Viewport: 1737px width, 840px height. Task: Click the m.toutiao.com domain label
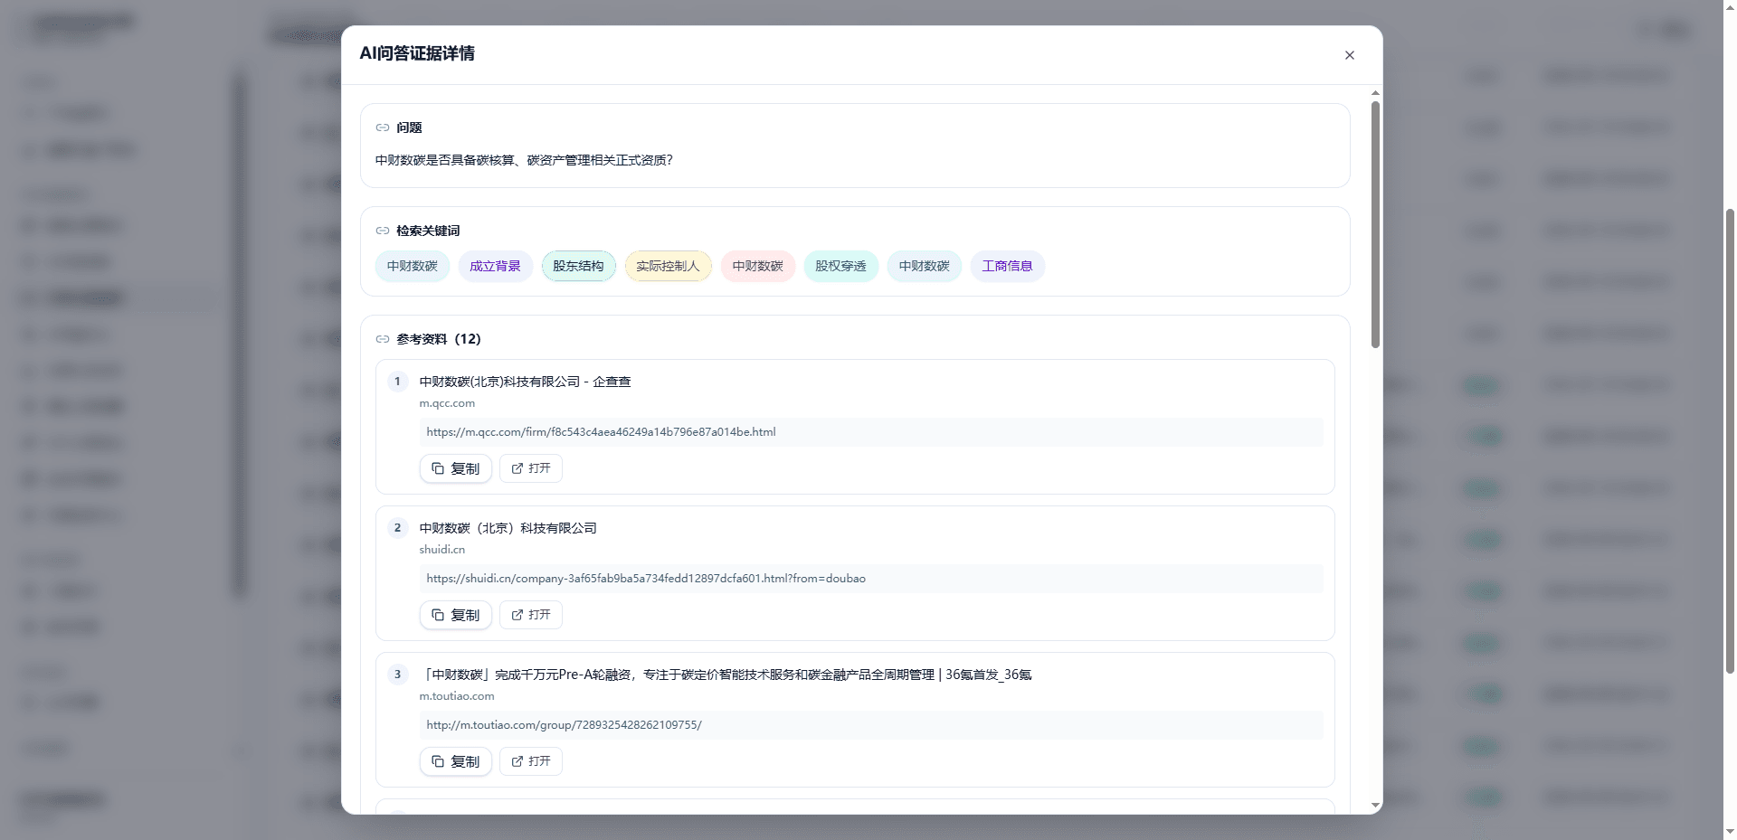click(457, 696)
